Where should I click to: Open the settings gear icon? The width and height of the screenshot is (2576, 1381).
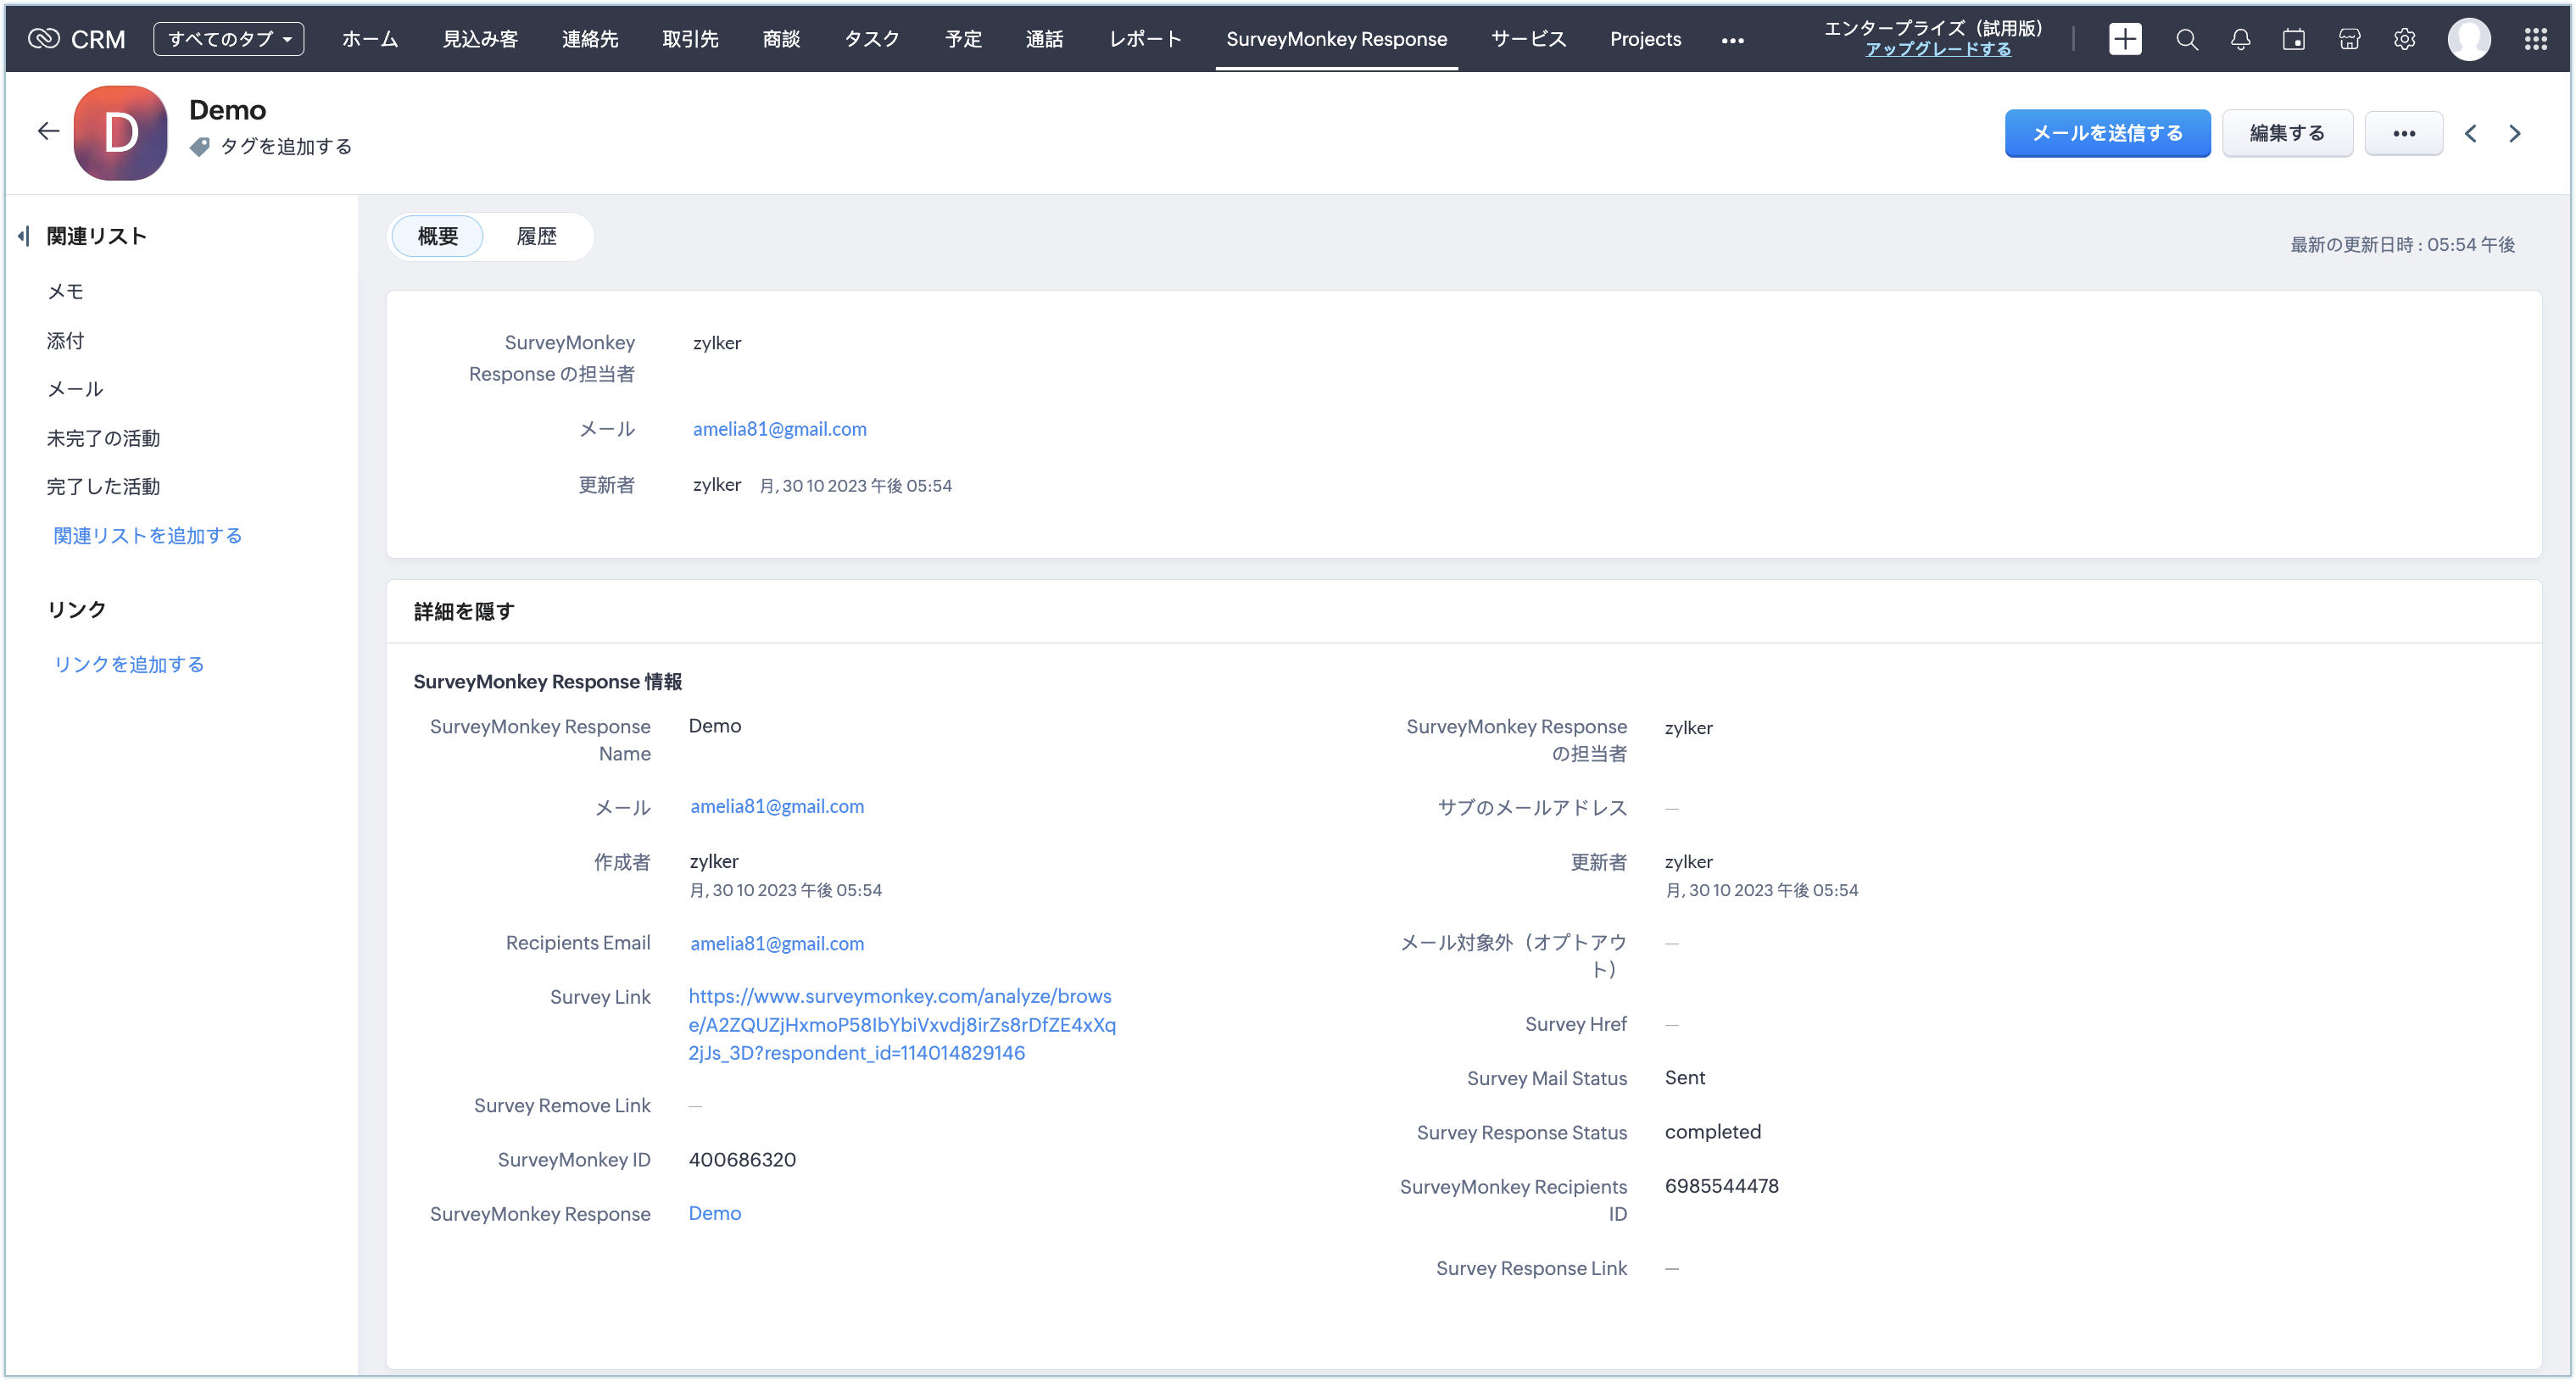2405,39
